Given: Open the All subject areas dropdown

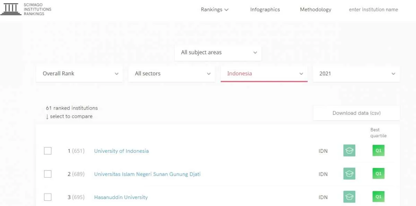Looking at the screenshot, I should [218, 53].
